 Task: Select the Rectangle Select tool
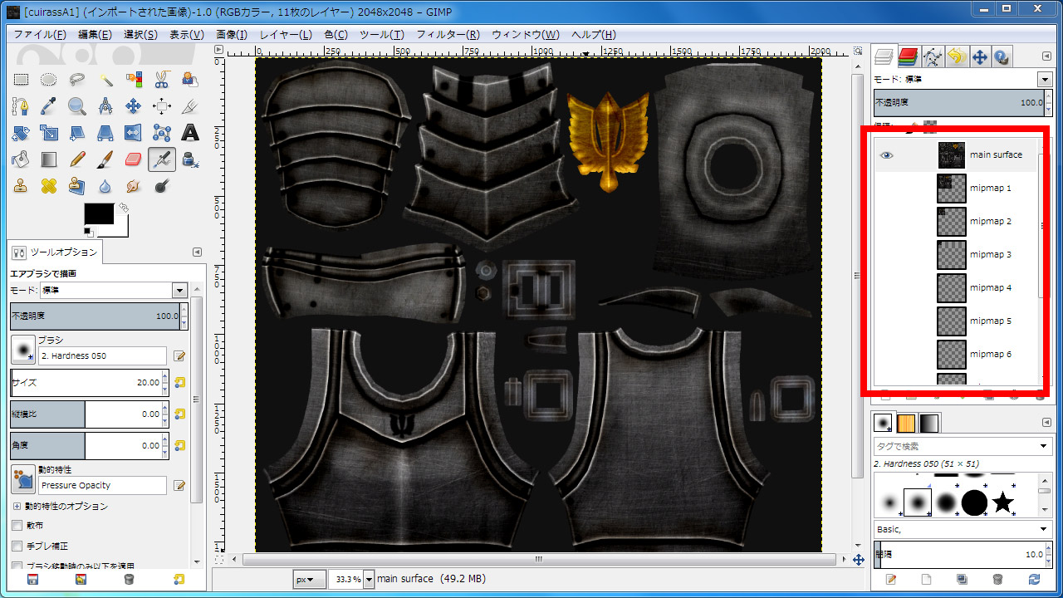[21, 80]
